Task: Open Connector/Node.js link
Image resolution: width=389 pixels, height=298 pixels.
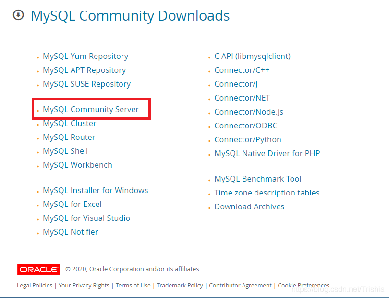Action: click(x=249, y=112)
